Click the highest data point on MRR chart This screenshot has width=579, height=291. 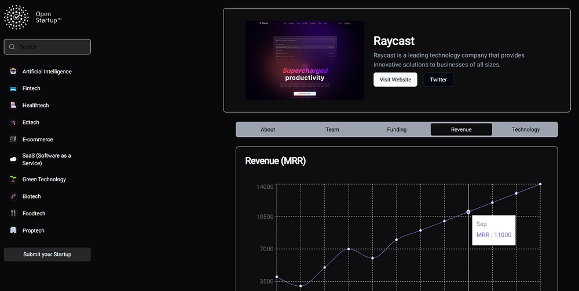pos(540,184)
